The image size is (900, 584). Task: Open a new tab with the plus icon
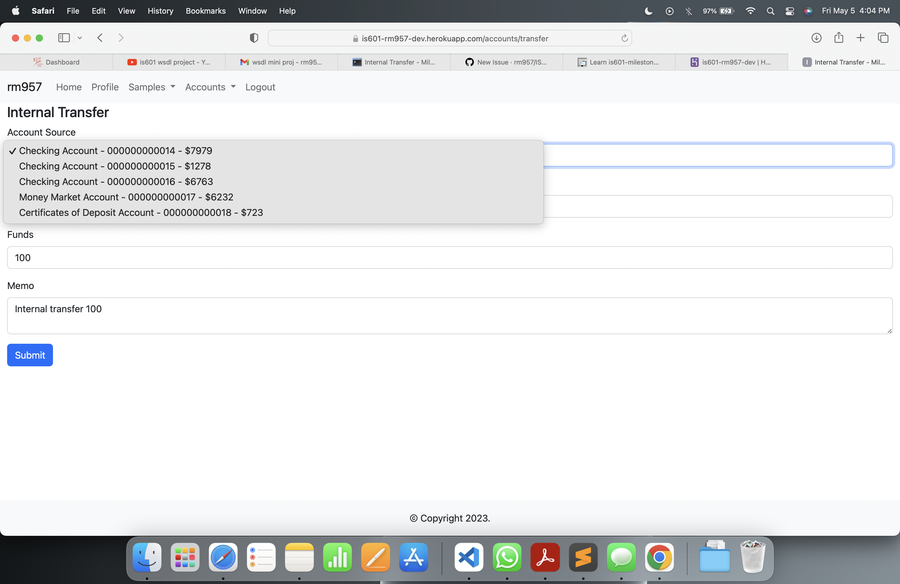tap(860, 38)
